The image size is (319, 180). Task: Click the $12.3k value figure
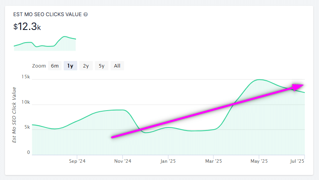point(27,26)
